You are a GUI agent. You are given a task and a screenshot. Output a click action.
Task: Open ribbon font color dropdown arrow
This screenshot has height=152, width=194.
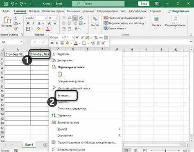coord(52,29)
